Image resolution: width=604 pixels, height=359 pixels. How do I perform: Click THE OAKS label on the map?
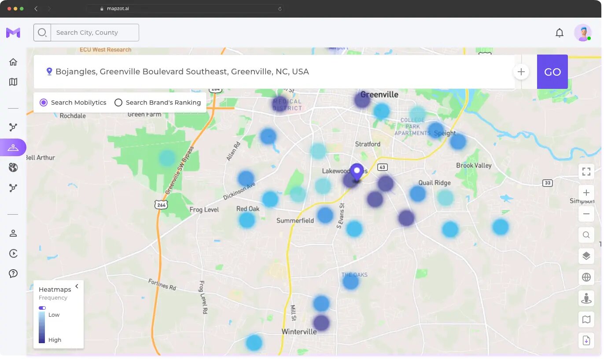tap(354, 275)
